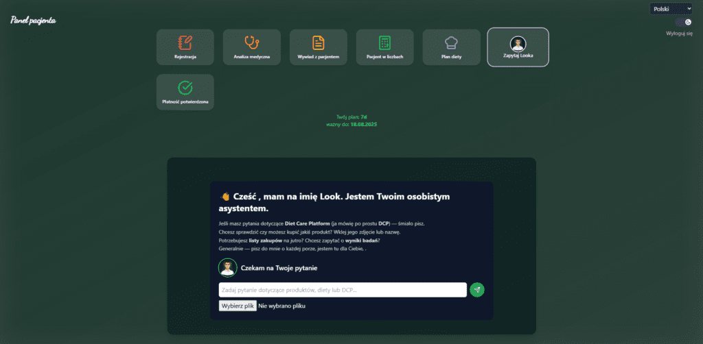Click the 'Czekam na Twoje pytanie' text
Image resolution: width=703 pixels, height=344 pixels.
[279, 268]
